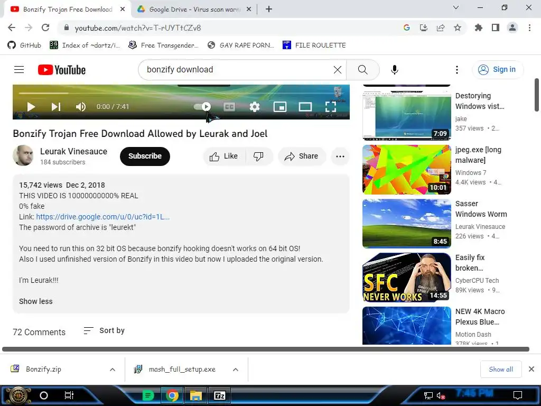Subscribe to Leurak Vinesauce
Viewport: 541px width, 406px height.
[x=145, y=156]
